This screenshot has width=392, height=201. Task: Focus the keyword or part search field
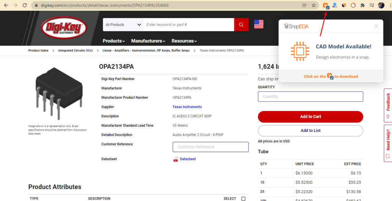(189, 25)
